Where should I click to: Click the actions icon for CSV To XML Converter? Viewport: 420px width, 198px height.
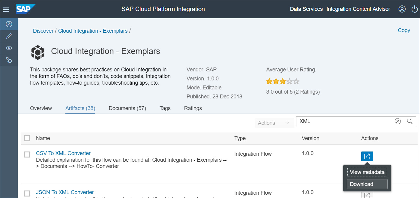pyautogui.click(x=367, y=156)
